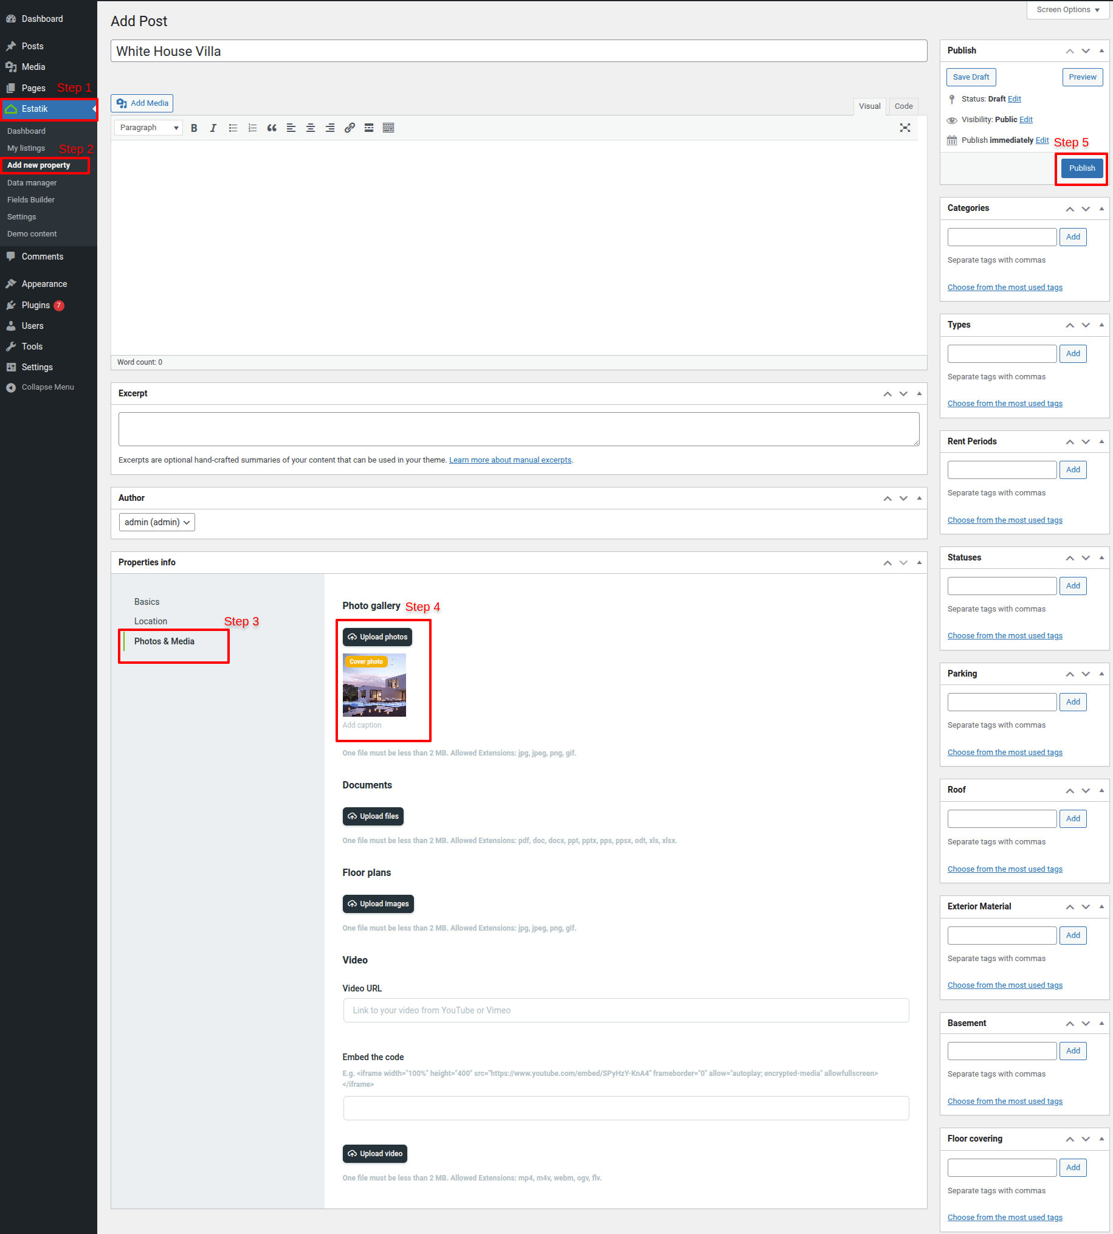Expand Screen Options menu
Viewport: 1113px width, 1234px height.
[1067, 10]
